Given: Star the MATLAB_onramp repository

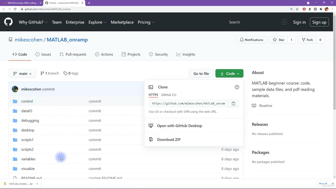Looking at the screenshot, I should click(x=279, y=40).
